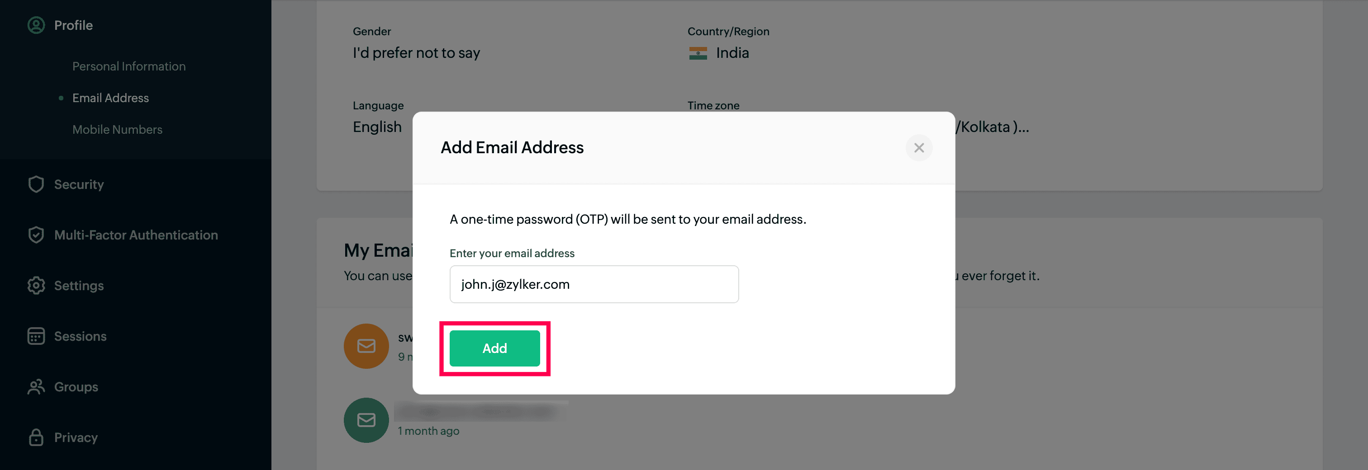Click the Sessions calendar icon
The width and height of the screenshot is (1368, 470).
(36, 336)
